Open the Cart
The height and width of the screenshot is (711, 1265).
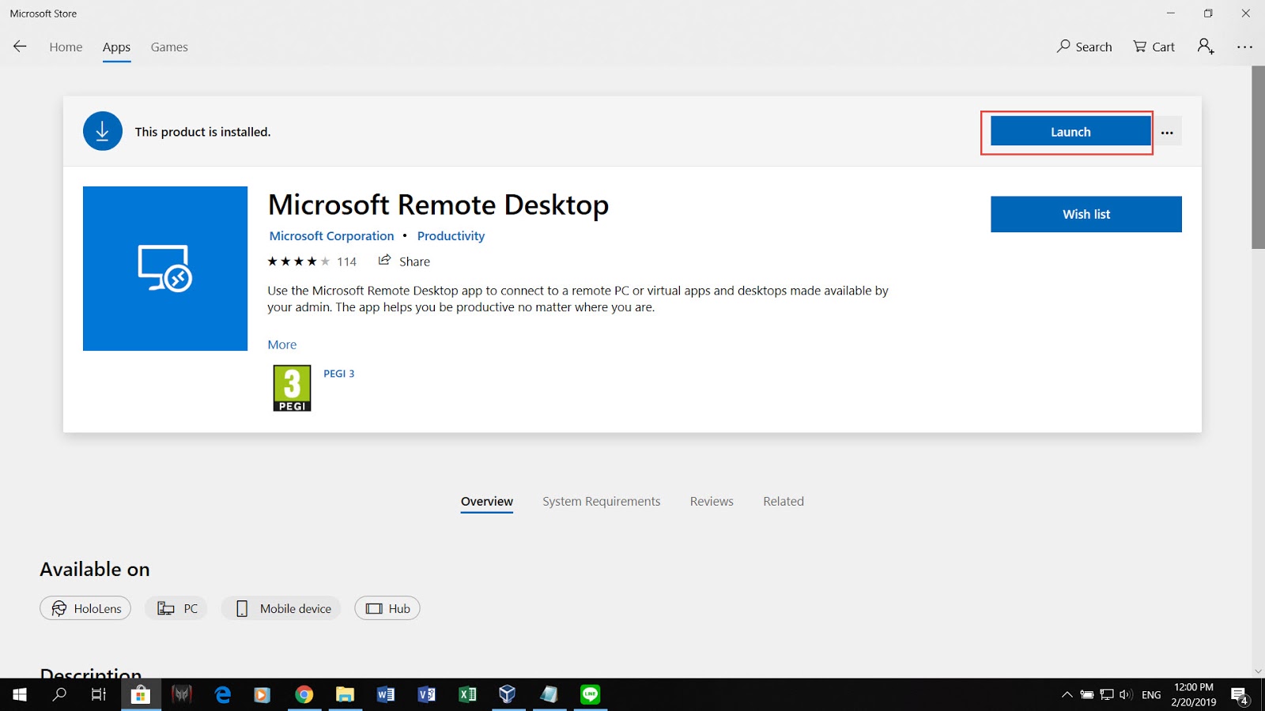1153,47
